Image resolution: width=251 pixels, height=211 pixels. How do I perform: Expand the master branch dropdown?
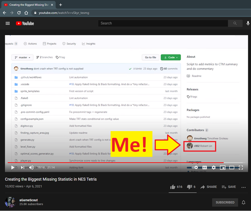[22, 57]
